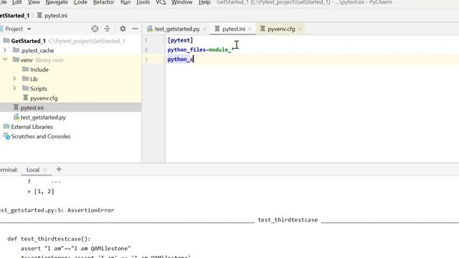Click the Collapse All icon in Project panel
The height and width of the screenshot is (258, 459).
[108, 29]
